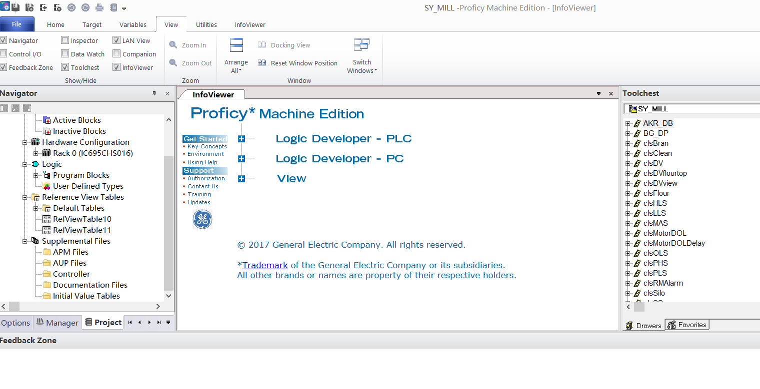Click the Favorites tab icon in Toolchest
Screen dimensions: 760x389
coord(671,325)
